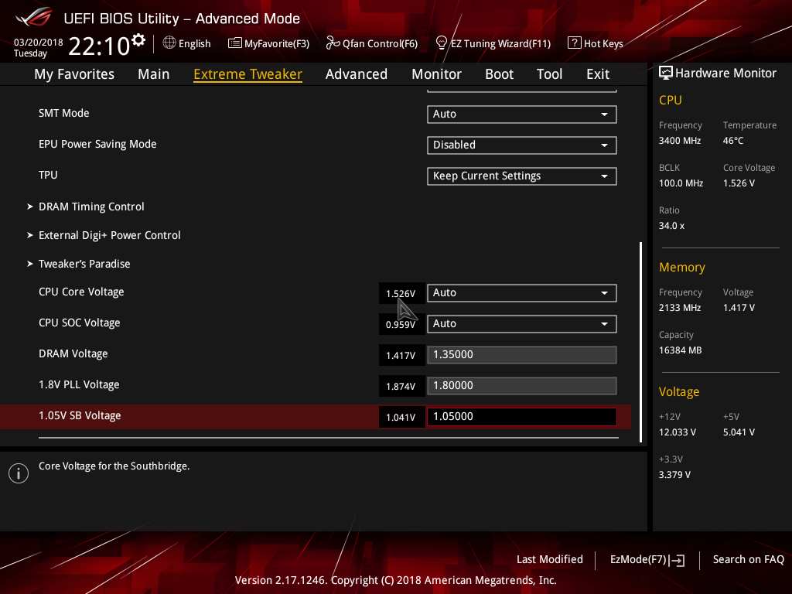Select English language button
The width and height of the screenshot is (792, 594).
(187, 43)
